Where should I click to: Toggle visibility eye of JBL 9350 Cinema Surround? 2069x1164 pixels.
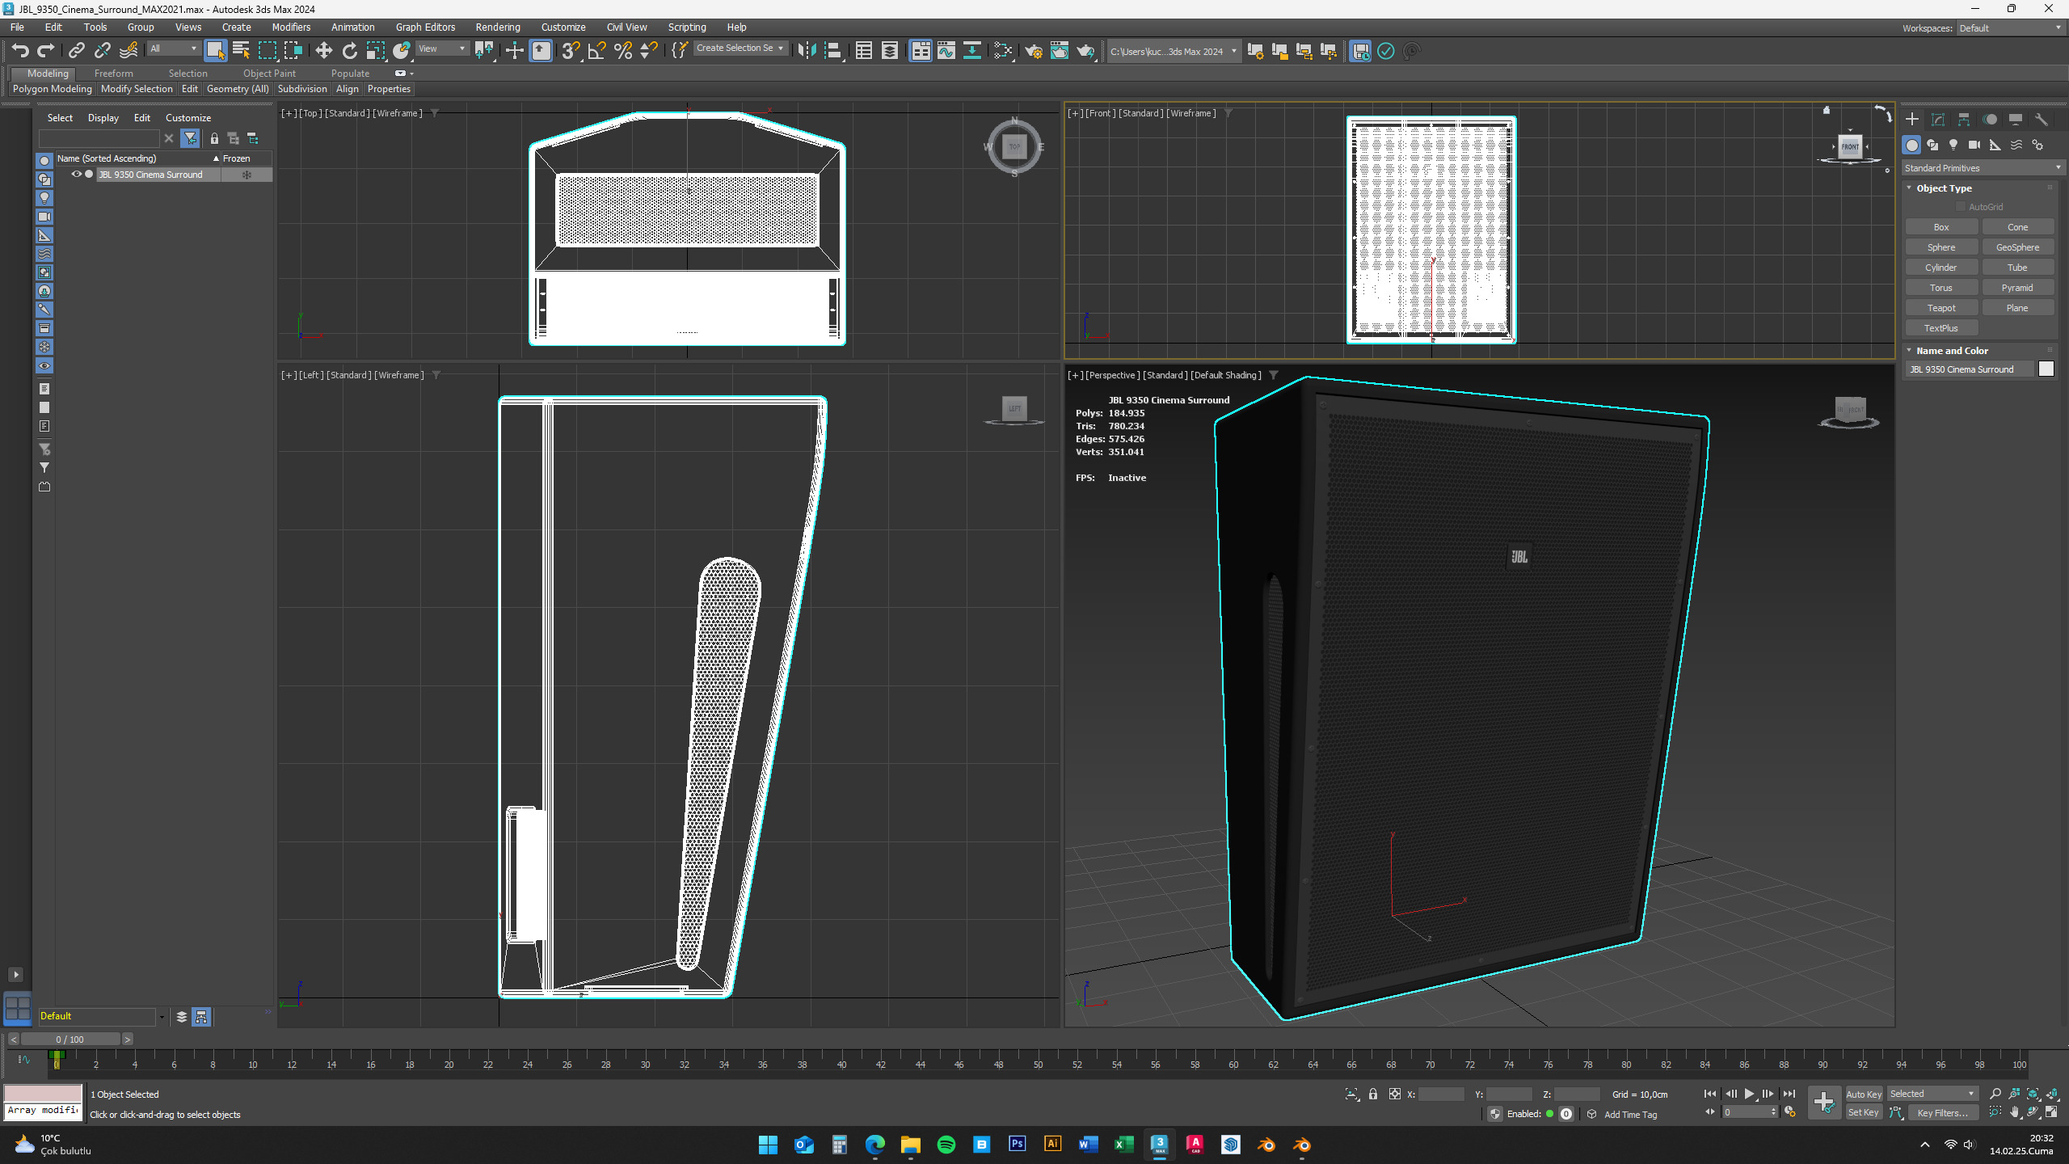(76, 175)
